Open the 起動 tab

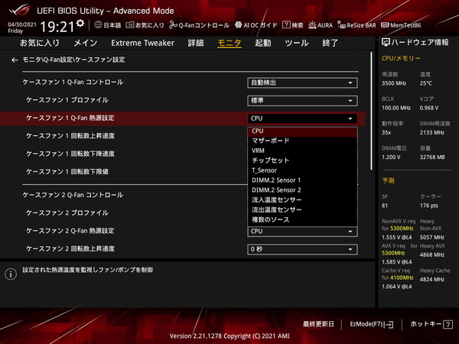click(x=263, y=43)
